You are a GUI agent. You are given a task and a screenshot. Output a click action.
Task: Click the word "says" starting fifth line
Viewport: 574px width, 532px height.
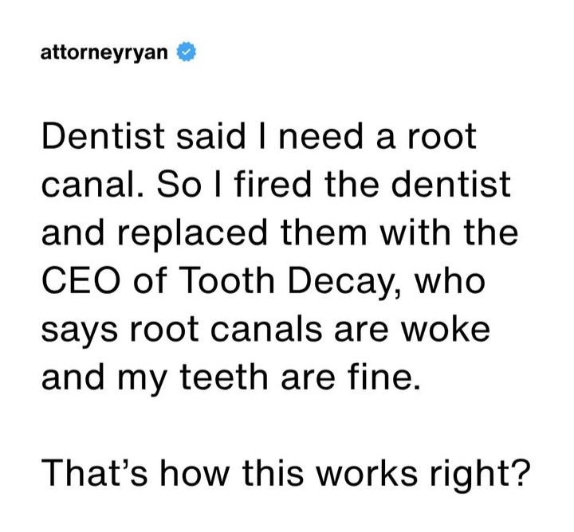[x=79, y=331]
